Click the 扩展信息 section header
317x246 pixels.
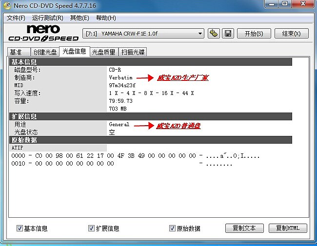point(151,116)
